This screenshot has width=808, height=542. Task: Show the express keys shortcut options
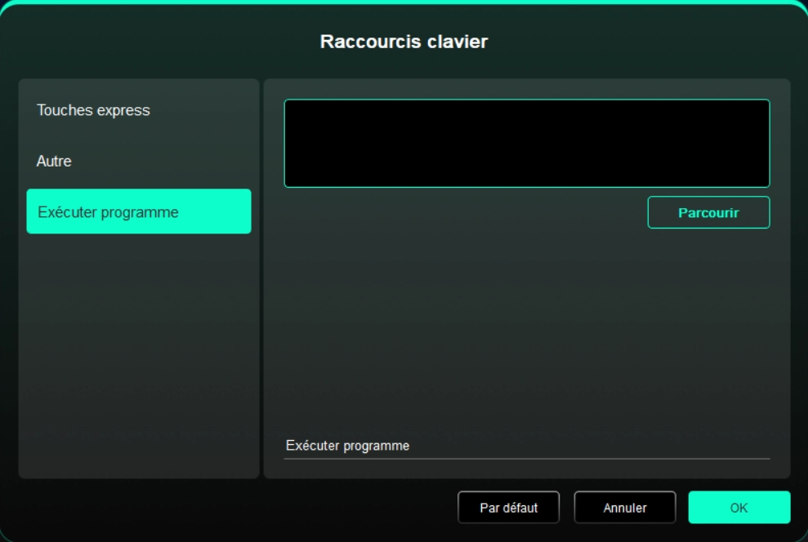93,110
